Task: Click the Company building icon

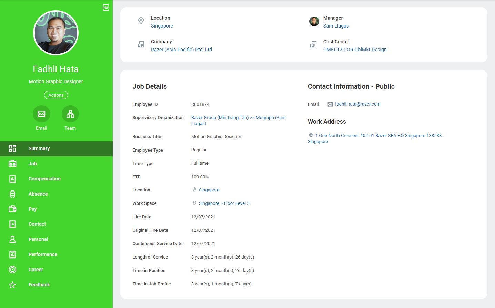Action: coord(141,44)
